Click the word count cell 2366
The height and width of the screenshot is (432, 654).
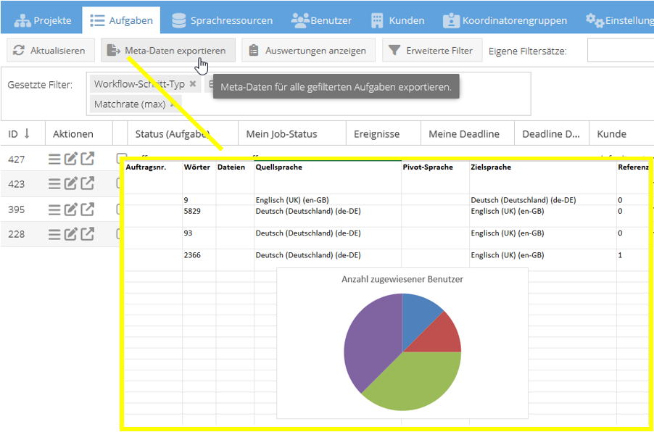pyautogui.click(x=199, y=259)
